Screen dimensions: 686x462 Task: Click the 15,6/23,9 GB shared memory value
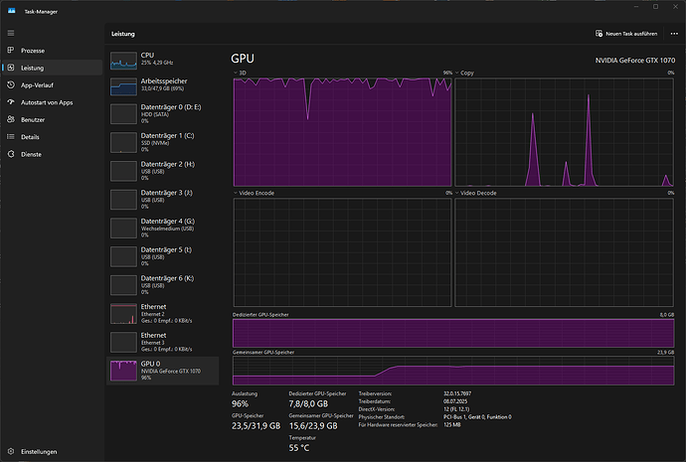tap(313, 425)
